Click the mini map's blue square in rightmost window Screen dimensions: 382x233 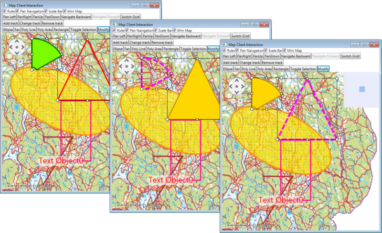pos(362,89)
